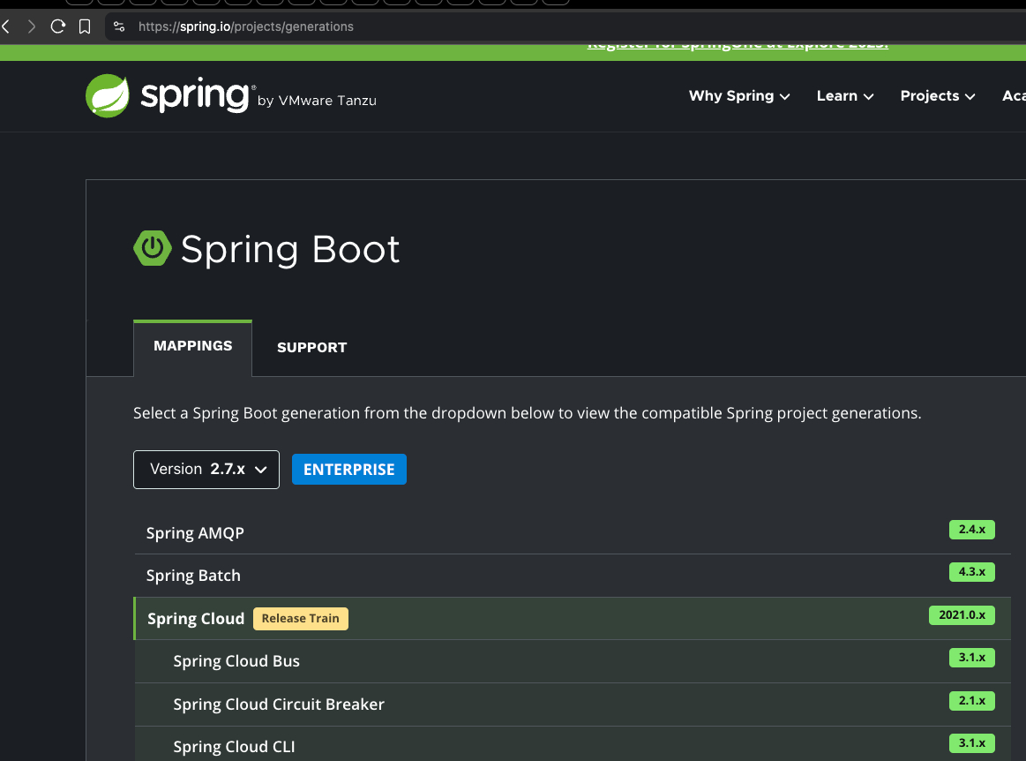The width and height of the screenshot is (1026, 761).
Task: Expand the Learn menu
Action: tap(844, 96)
